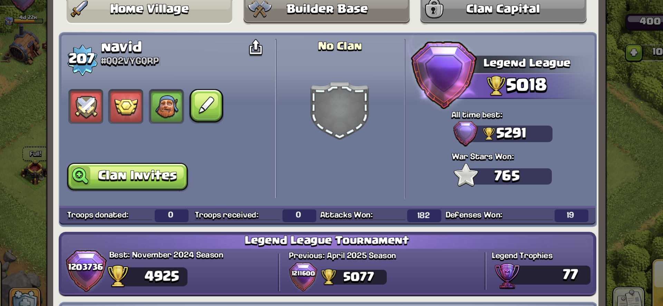Switch to the Builder Base tab
This screenshot has height=306, width=663.
(x=327, y=10)
